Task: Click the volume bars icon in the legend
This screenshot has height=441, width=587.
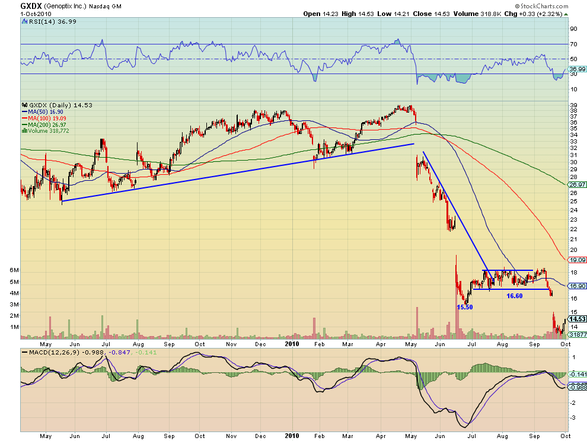Action: pyautogui.click(x=25, y=130)
